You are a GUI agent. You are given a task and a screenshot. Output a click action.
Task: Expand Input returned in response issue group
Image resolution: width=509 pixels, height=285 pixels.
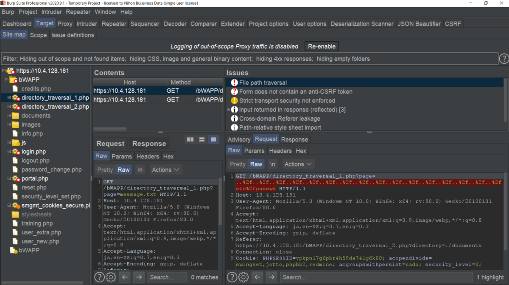point(229,110)
